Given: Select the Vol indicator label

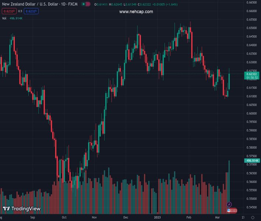Looking at the screenshot, I should (x=4, y=18).
